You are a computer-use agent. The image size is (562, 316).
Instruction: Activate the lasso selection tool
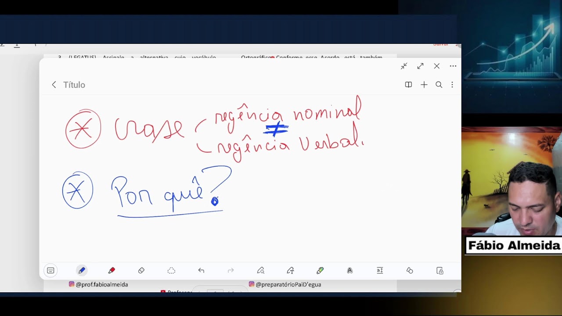coord(171,270)
